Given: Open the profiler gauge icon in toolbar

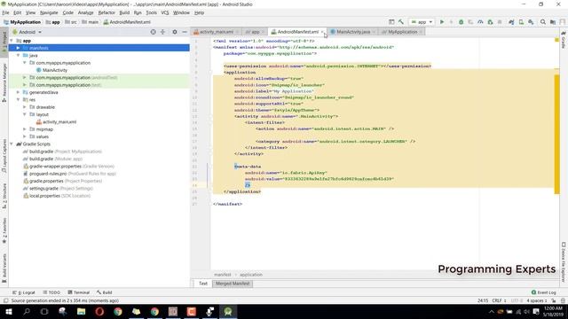Looking at the screenshot, I should click(480, 22).
